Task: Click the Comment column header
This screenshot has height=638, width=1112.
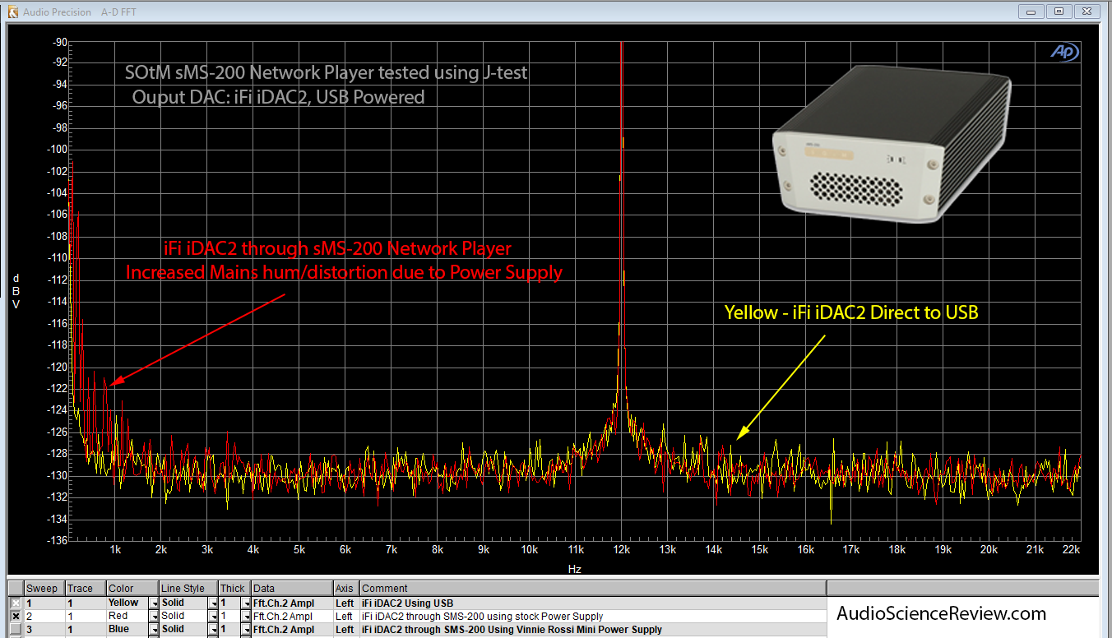Action: [x=593, y=589]
